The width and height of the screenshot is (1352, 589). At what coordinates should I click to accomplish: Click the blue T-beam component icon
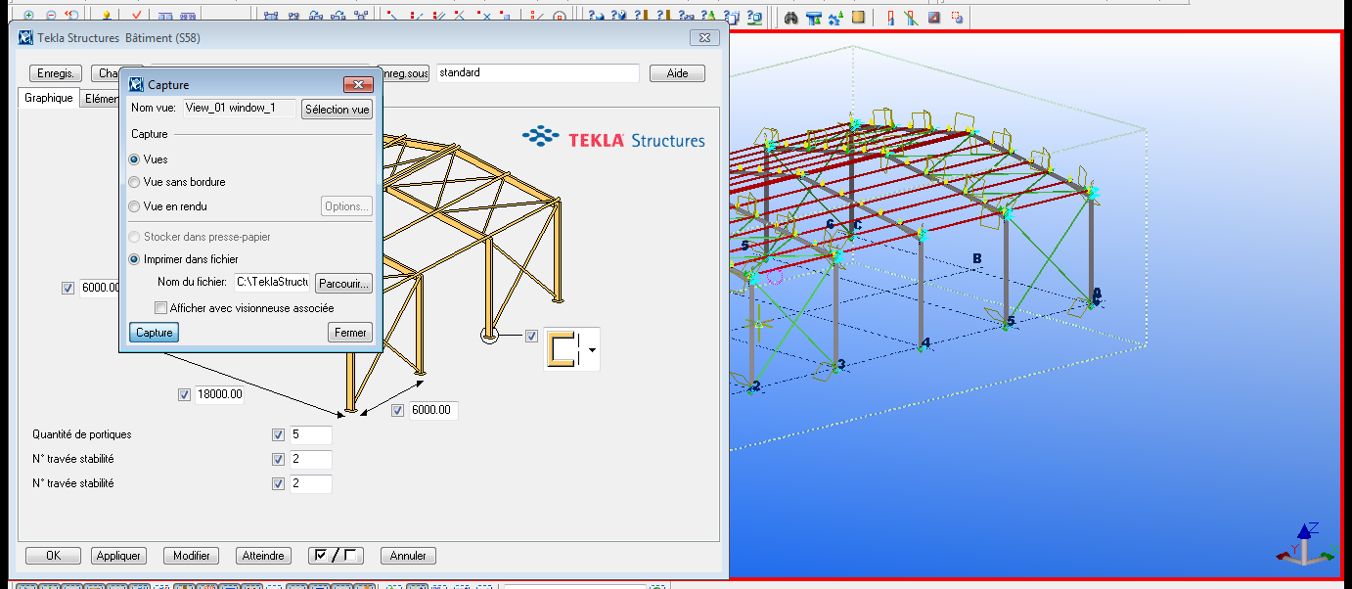[x=814, y=18]
